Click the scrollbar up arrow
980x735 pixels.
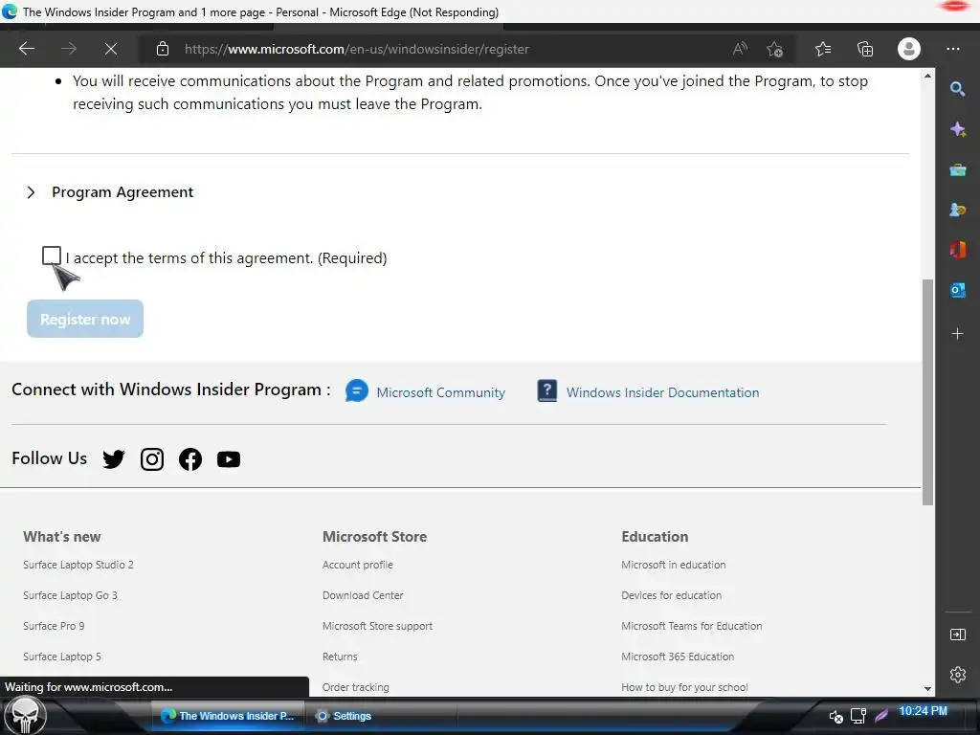click(927, 76)
